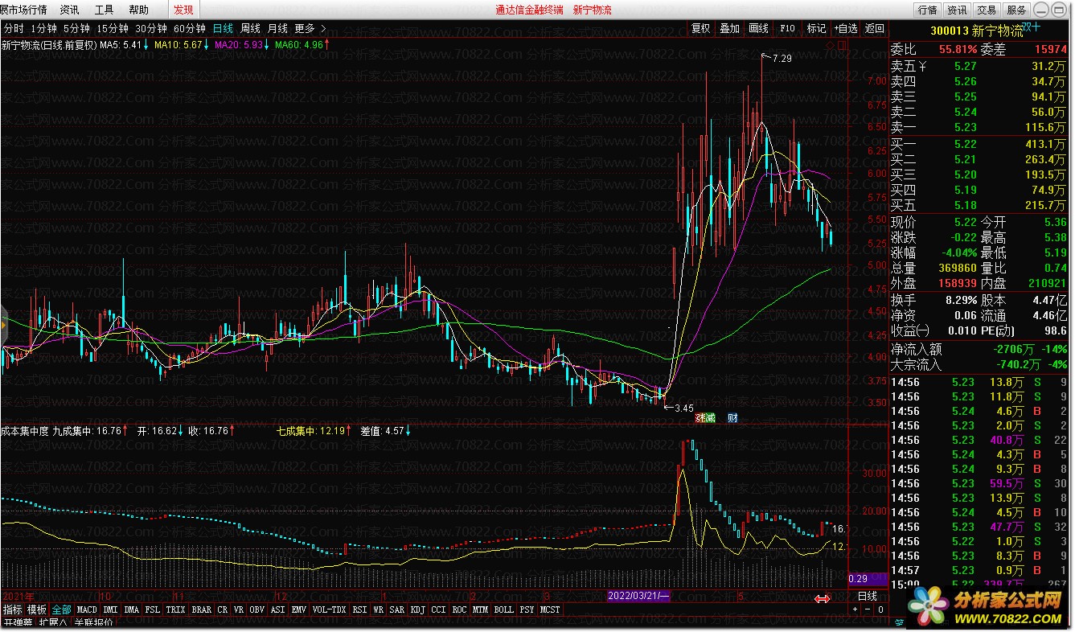Select the BRAR indicator

point(202,610)
